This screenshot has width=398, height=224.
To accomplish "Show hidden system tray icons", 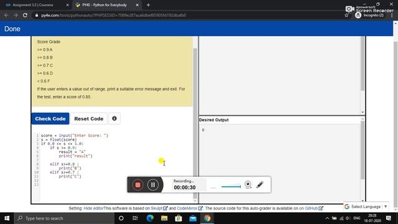I will pyautogui.click(x=327, y=218).
